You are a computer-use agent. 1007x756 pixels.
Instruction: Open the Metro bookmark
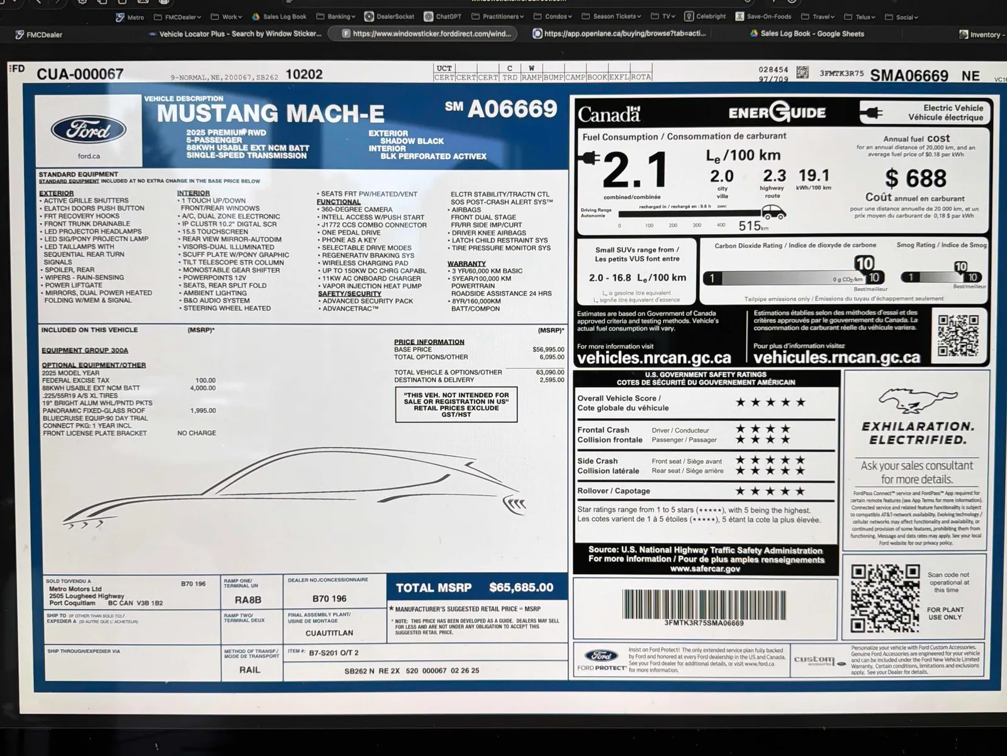click(130, 17)
